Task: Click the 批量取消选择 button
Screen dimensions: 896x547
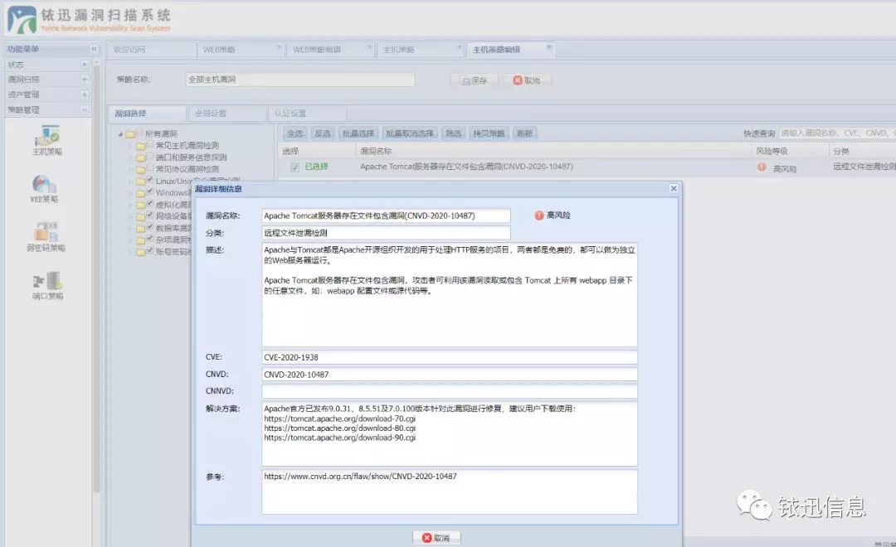Action: [410, 133]
